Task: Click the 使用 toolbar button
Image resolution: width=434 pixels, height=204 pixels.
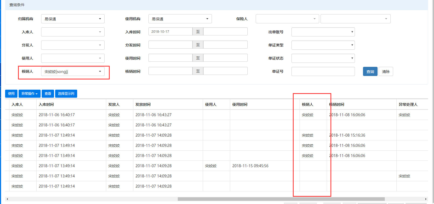Action: click(x=11, y=94)
